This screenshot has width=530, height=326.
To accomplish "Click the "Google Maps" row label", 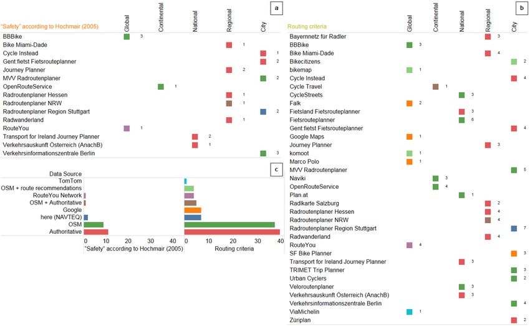I will tap(307, 137).
